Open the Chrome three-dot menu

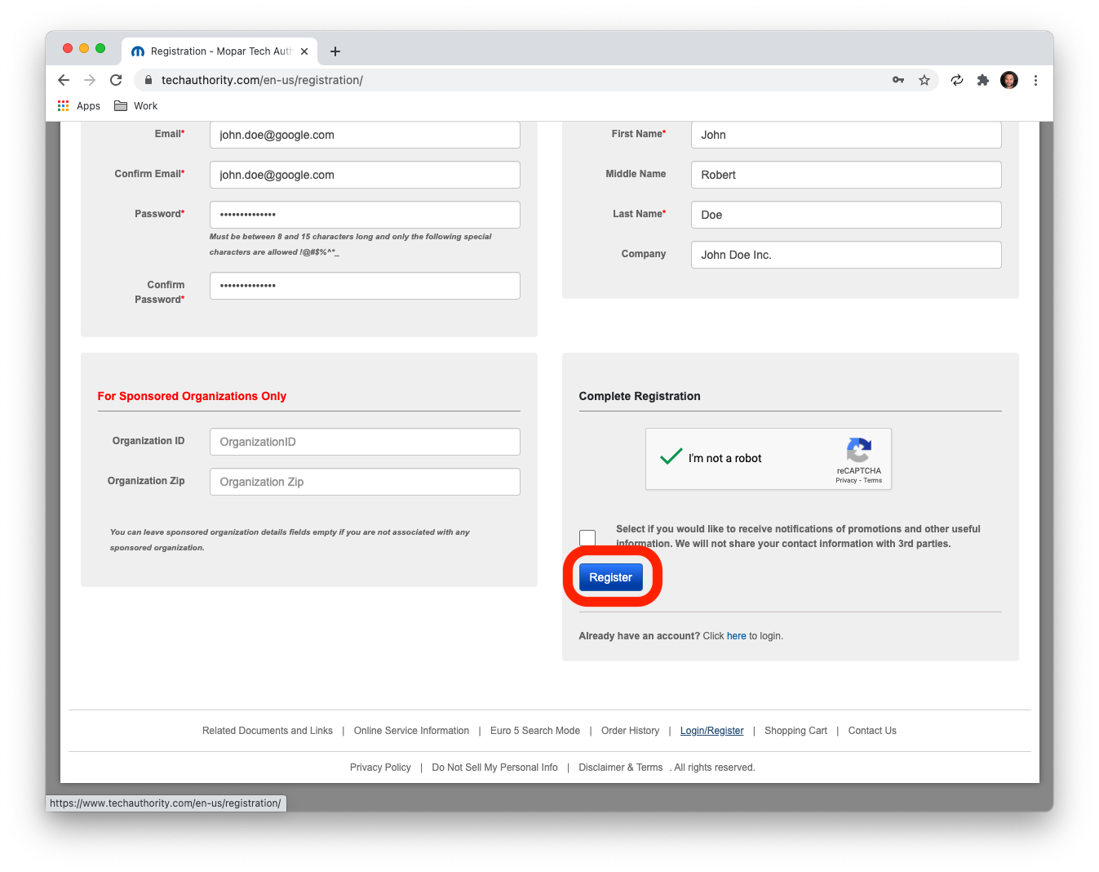tap(1035, 80)
